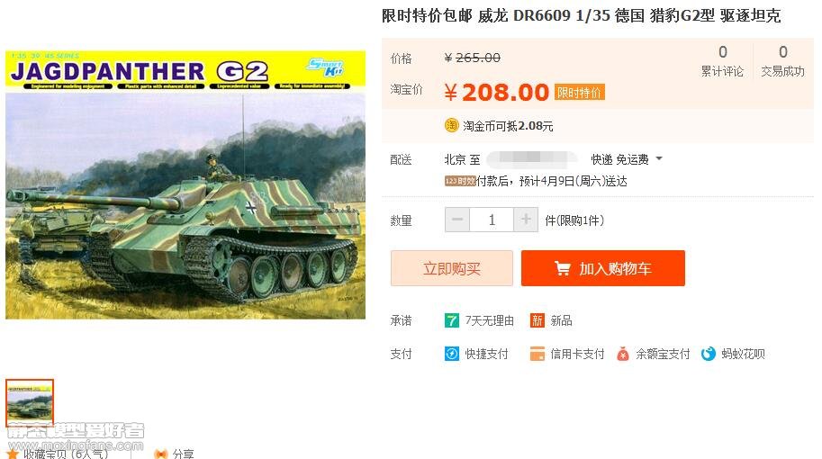Open the blurred destination address selector
The width and height of the screenshot is (822, 459).
[531, 158]
